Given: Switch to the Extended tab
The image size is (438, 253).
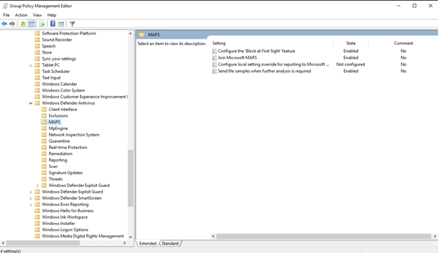Looking at the screenshot, I should [148, 243].
